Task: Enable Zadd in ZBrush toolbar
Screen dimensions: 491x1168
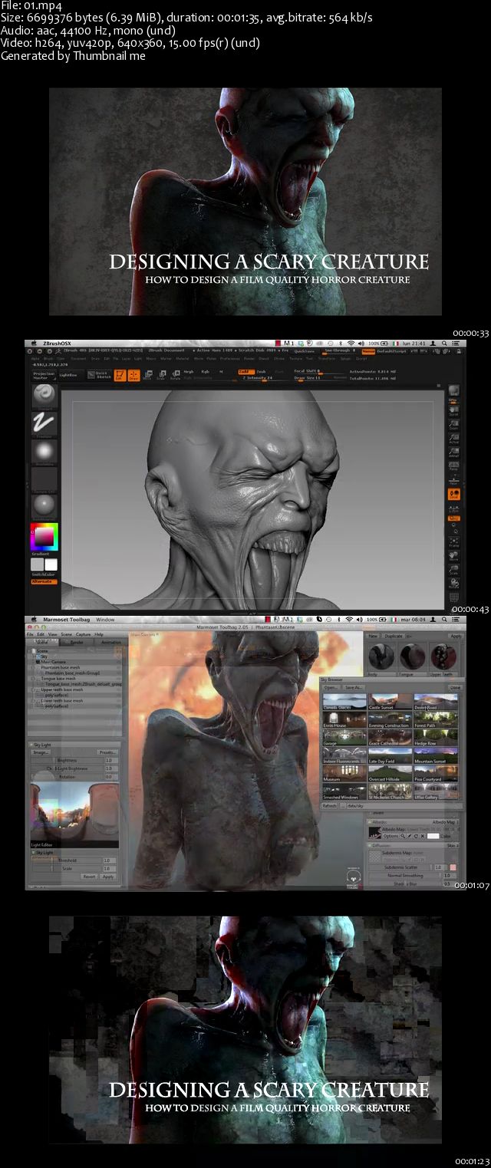Action: [245, 371]
